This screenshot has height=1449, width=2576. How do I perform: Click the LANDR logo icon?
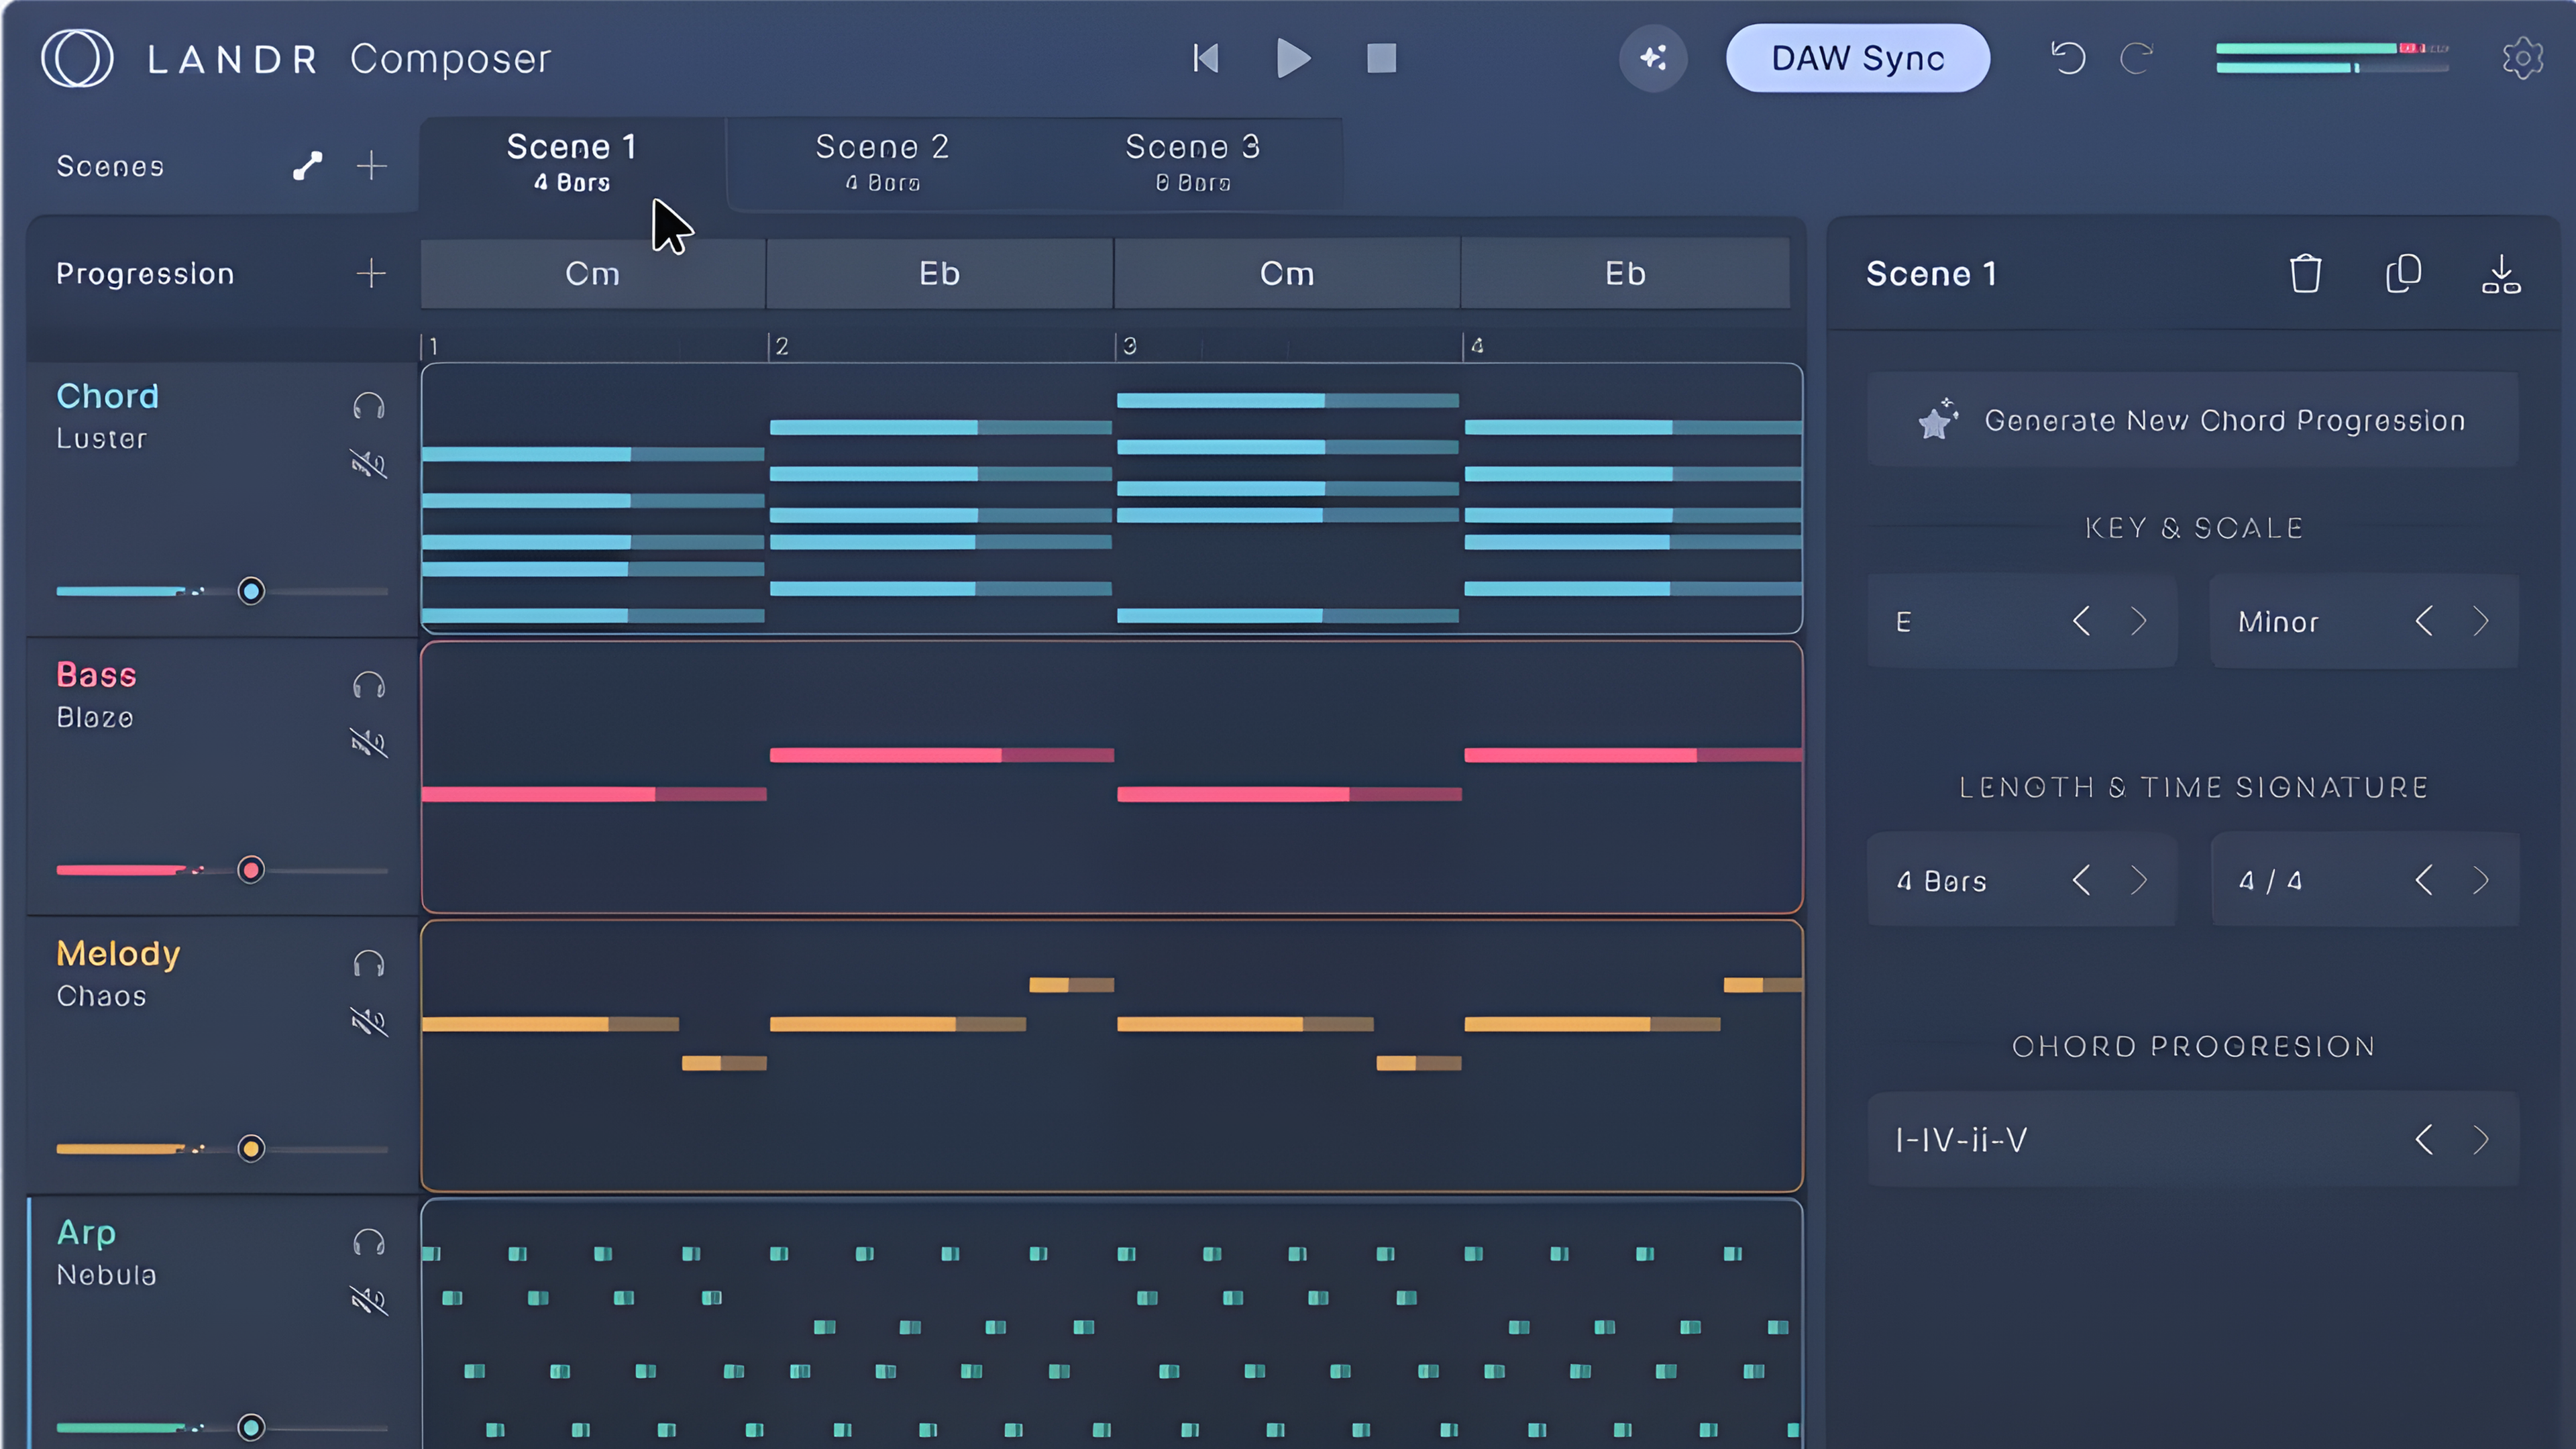(x=77, y=58)
